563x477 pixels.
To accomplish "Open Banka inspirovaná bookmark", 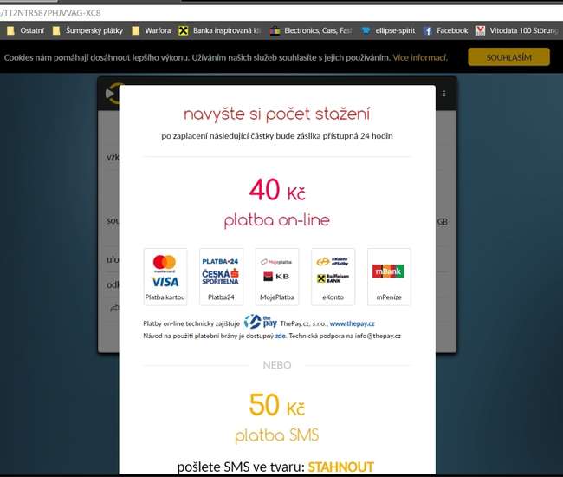I will point(220,30).
